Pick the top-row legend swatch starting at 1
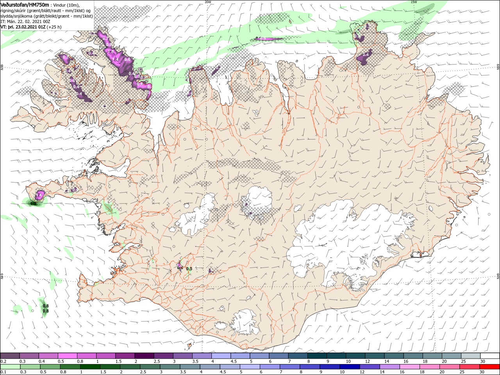 tap(106, 356)
